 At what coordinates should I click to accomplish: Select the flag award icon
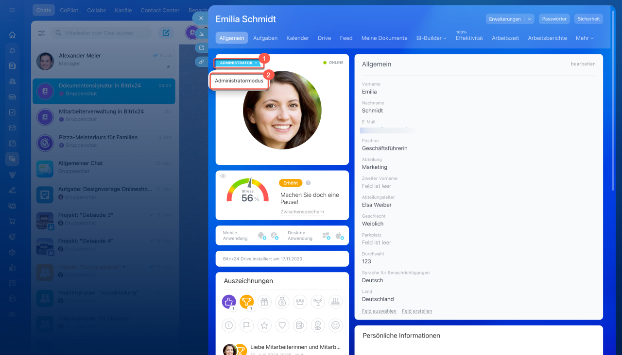pos(247,325)
